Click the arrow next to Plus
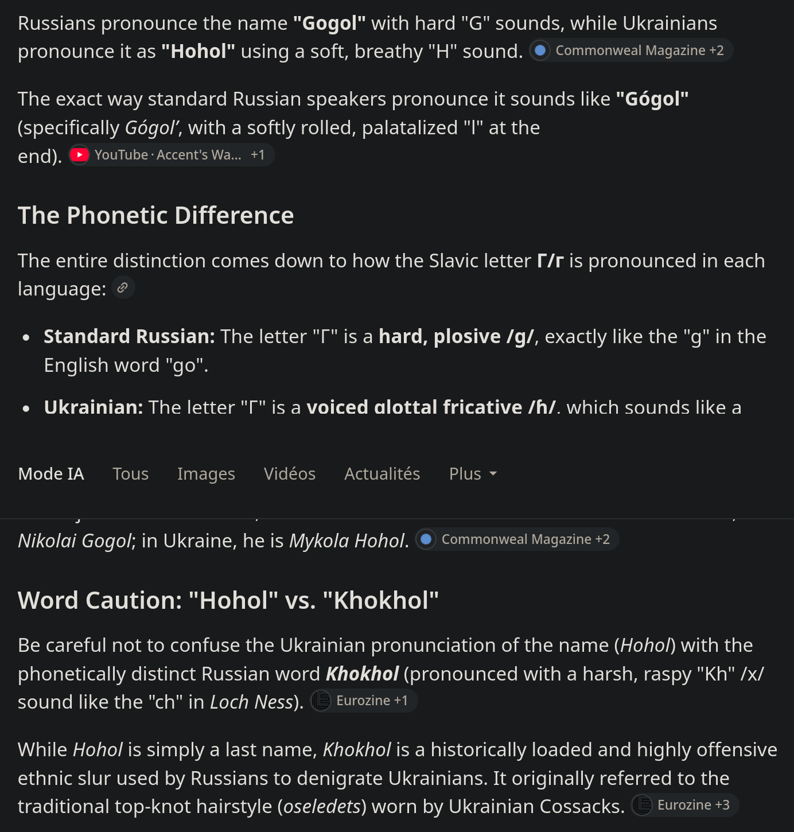Image resolution: width=794 pixels, height=832 pixels. click(x=493, y=474)
